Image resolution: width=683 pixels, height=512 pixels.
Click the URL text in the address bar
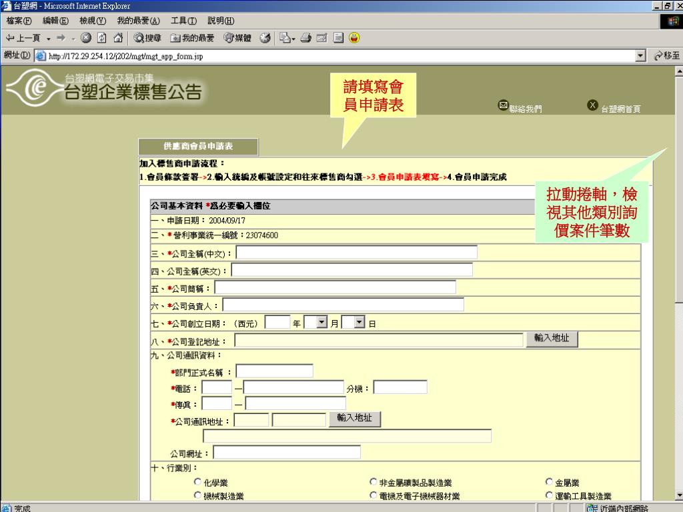tap(125, 57)
